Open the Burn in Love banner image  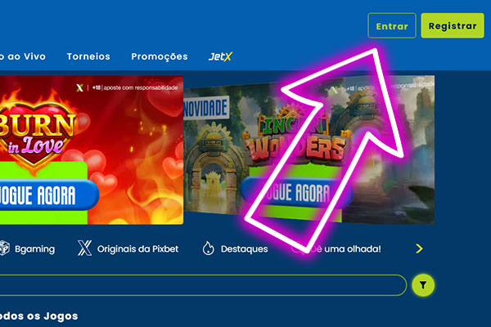(x=92, y=150)
